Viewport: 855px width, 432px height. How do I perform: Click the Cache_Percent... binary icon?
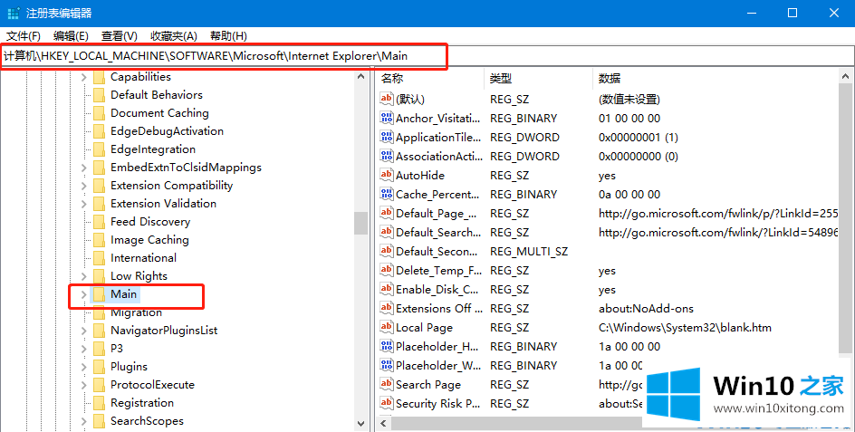tap(387, 194)
